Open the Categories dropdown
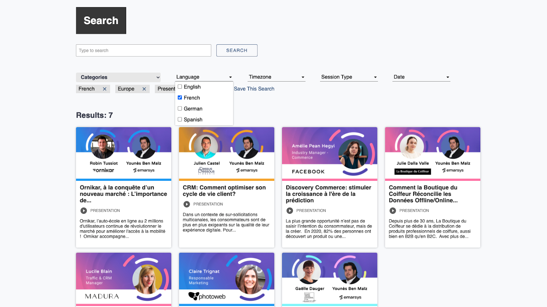Image resolution: width=547 pixels, height=307 pixels. 118,77
